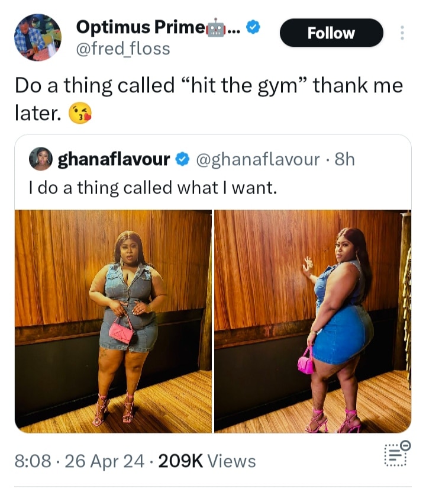Open the three-dot more options menu

point(402,33)
